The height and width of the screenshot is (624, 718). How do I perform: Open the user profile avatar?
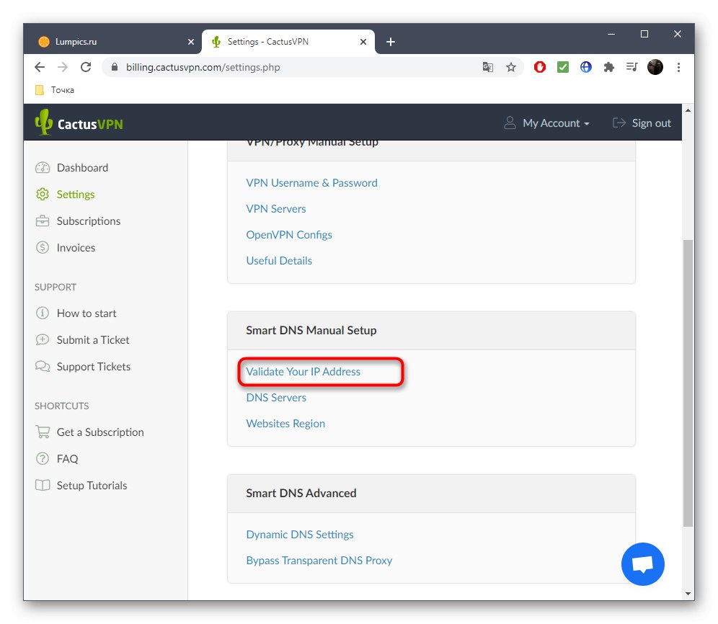[x=655, y=67]
